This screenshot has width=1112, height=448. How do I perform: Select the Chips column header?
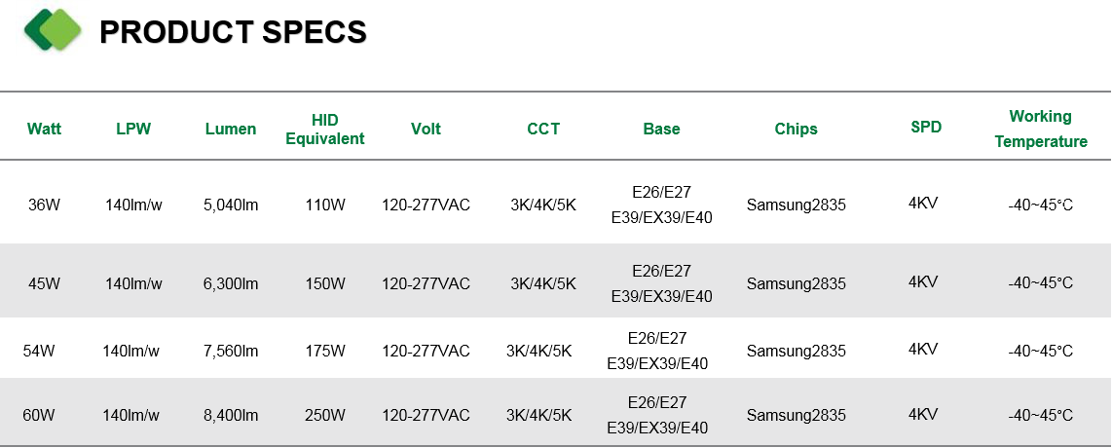click(796, 129)
